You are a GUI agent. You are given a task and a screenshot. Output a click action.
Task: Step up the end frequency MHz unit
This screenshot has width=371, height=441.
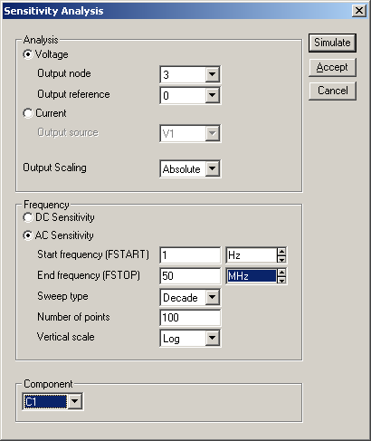281,273
